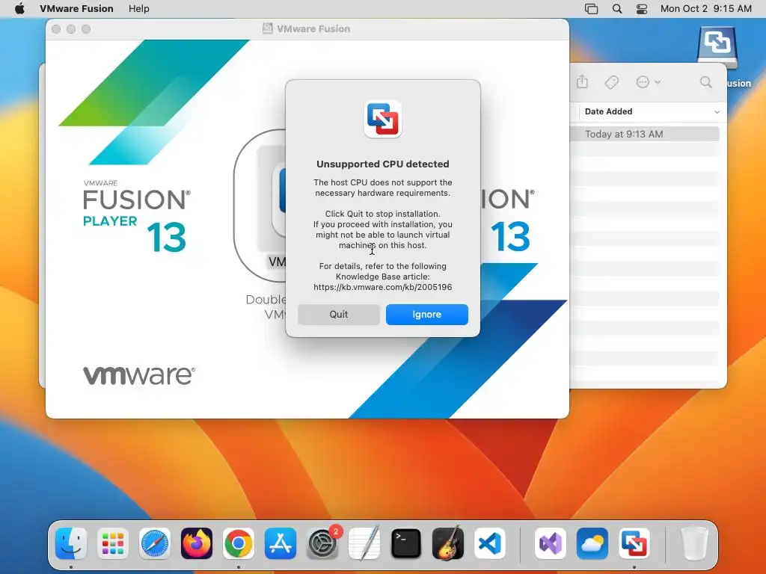Open System Settings from the Dock
Screen dimensions: 766x574
pos(322,543)
